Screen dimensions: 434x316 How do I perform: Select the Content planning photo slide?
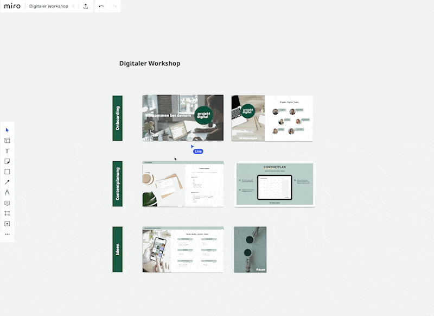click(x=183, y=184)
